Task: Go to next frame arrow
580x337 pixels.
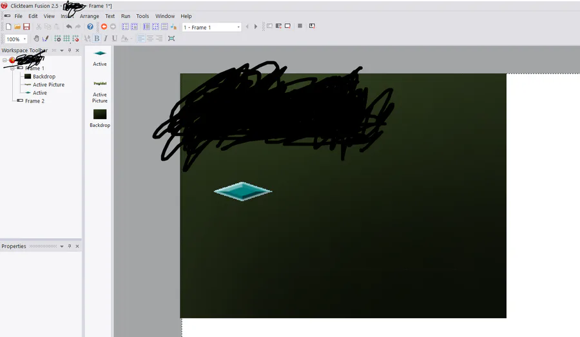Action: (x=256, y=26)
